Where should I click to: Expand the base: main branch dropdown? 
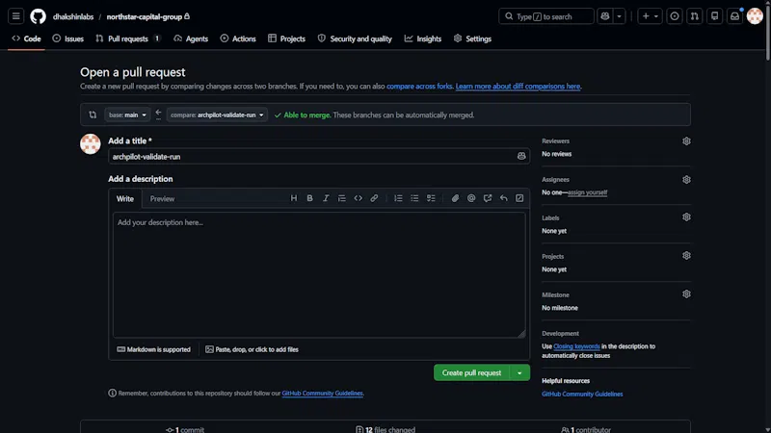(x=127, y=115)
